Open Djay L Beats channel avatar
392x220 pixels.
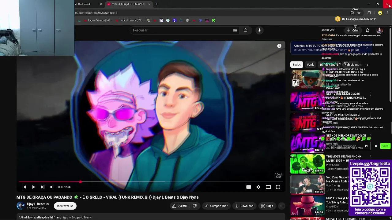[21, 206]
